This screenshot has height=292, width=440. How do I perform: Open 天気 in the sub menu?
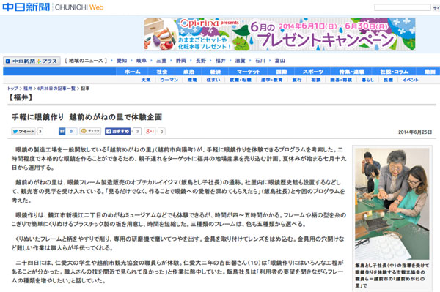coord(146,80)
